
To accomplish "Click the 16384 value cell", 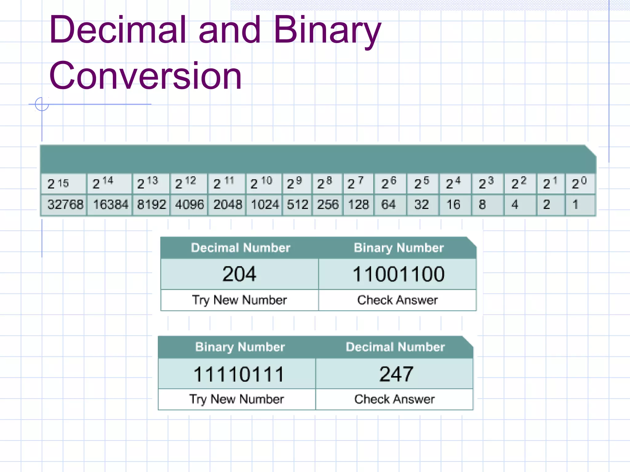I will [110, 205].
